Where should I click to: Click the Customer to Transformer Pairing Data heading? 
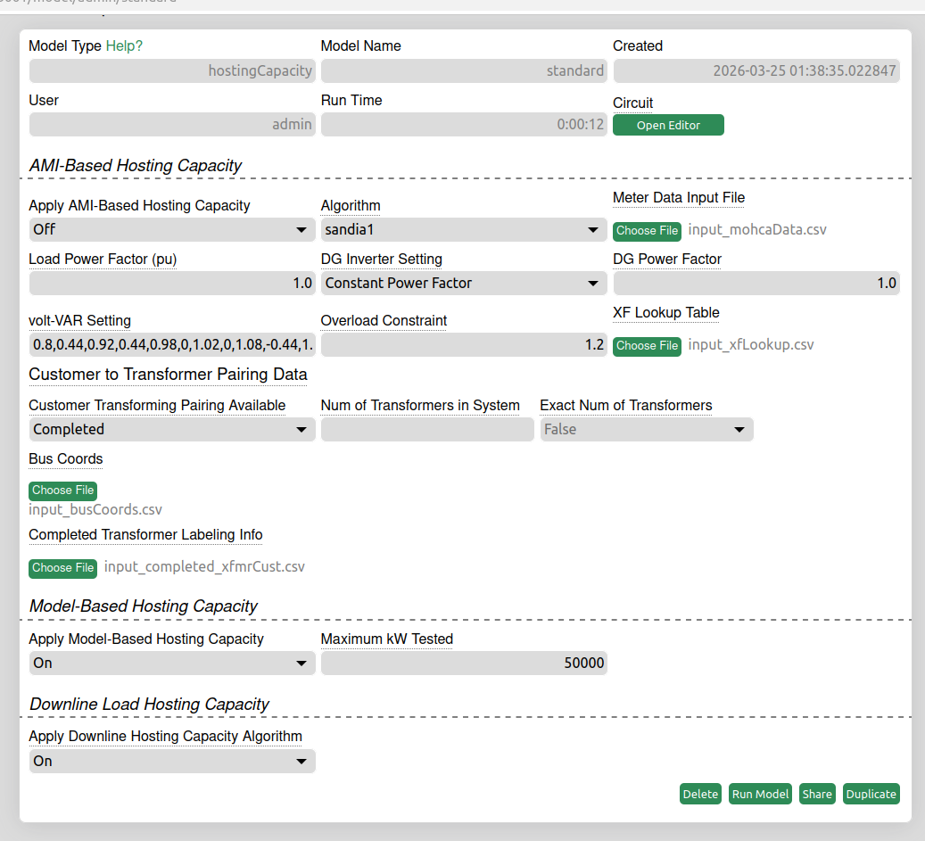click(168, 375)
